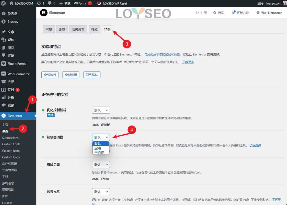
Task: Open 了解更多 link under 实验和特点
Action: (188, 62)
